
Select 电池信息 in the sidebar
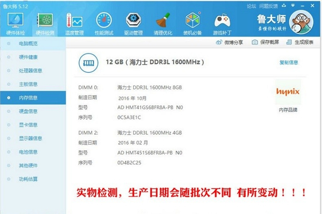(x=33, y=152)
